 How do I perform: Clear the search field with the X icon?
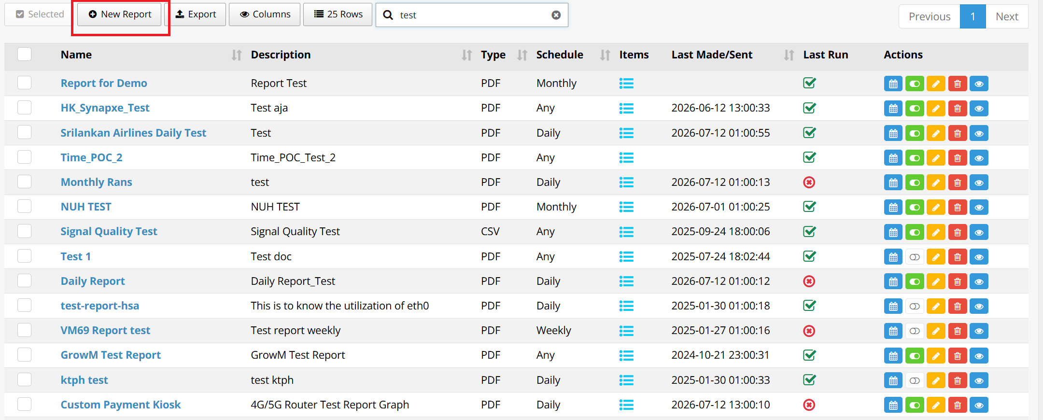(556, 15)
